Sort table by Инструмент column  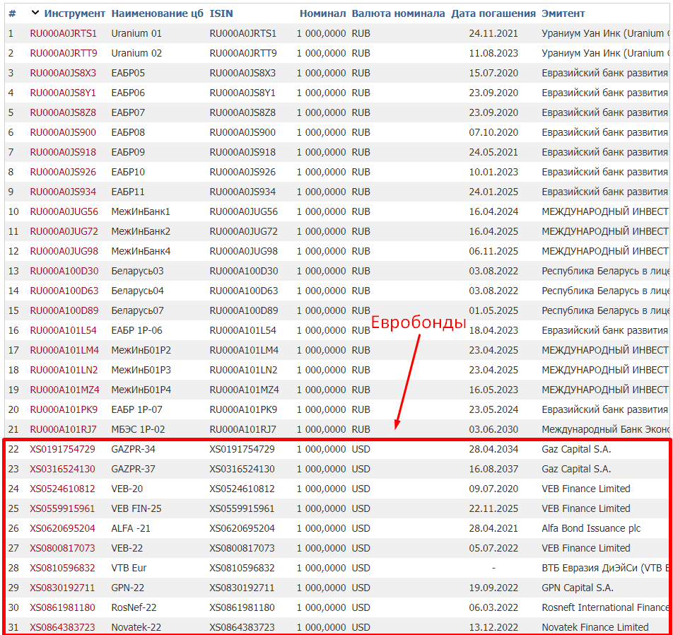pos(74,13)
